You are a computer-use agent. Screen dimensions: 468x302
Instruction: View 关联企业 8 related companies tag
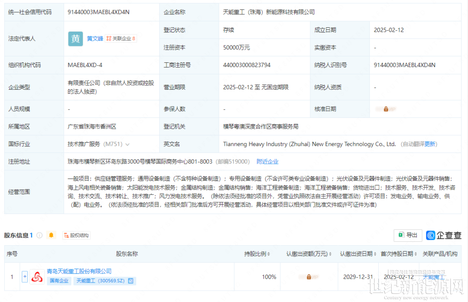(x=121, y=39)
